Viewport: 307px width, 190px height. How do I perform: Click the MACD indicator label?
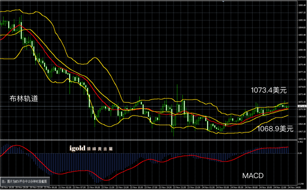[x=253, y=176]
